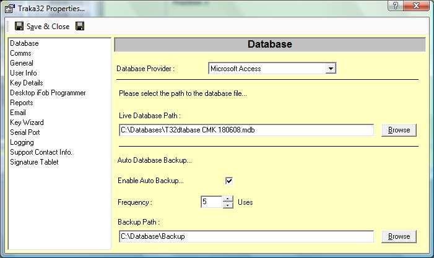Image resolution: width=434 pixels, height=258 pixels.
Task: Browse for the backup path
Action: pos(399,236)
